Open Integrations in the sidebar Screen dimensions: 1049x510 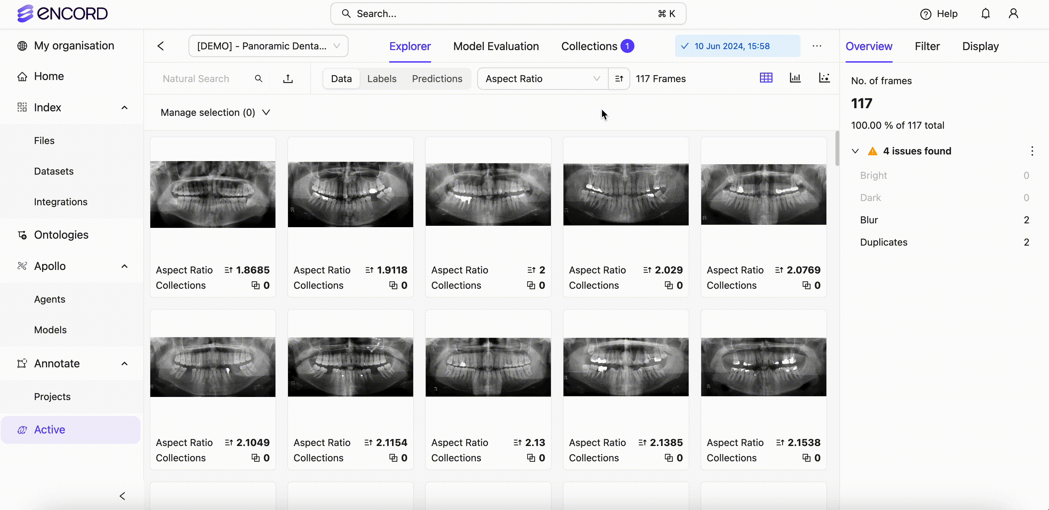coord(61,202)
